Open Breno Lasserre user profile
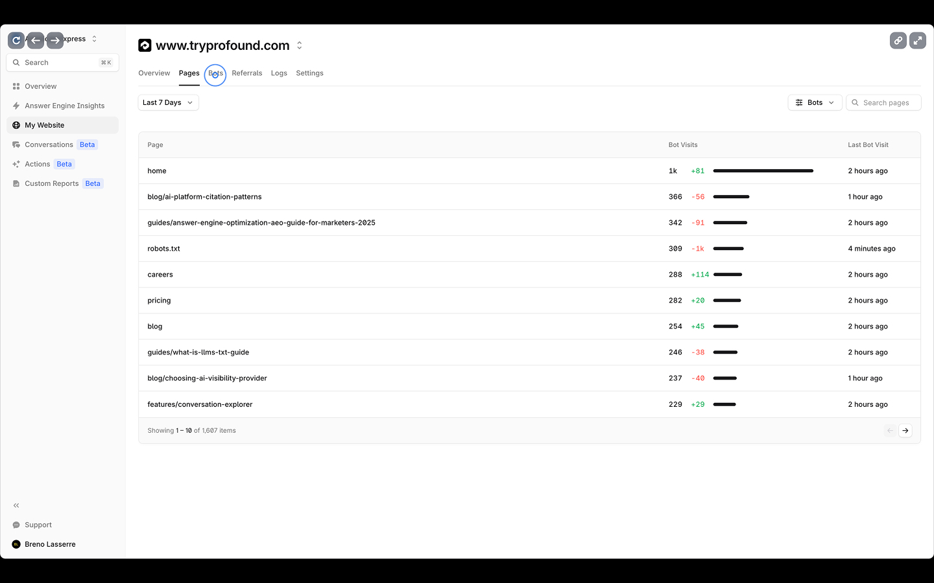The image size is (934, 583). coord(50,544)
